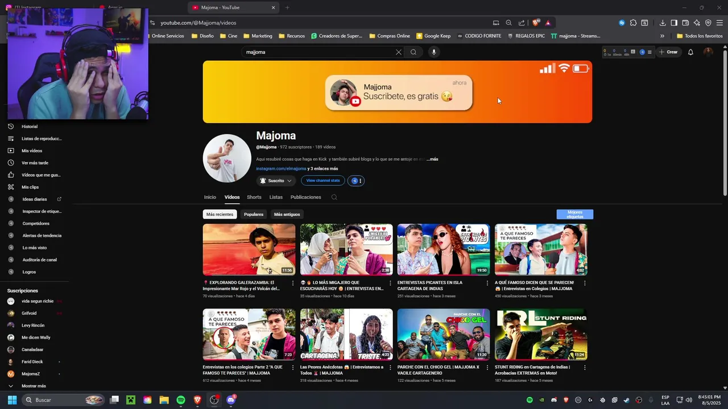728x409 pixels.
Task: Open the browser hamburger menu
Action: [x=719, y=23]
